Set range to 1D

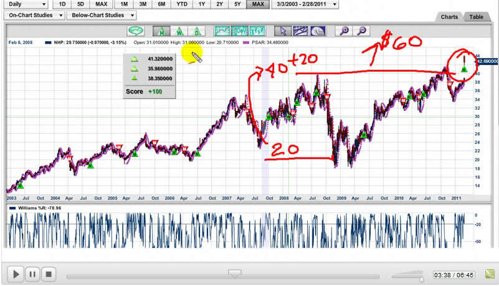click(62, 4)
